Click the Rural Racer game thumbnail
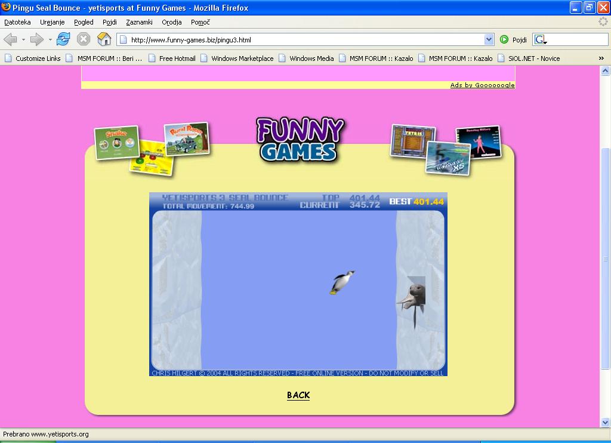 coord(187,139)
